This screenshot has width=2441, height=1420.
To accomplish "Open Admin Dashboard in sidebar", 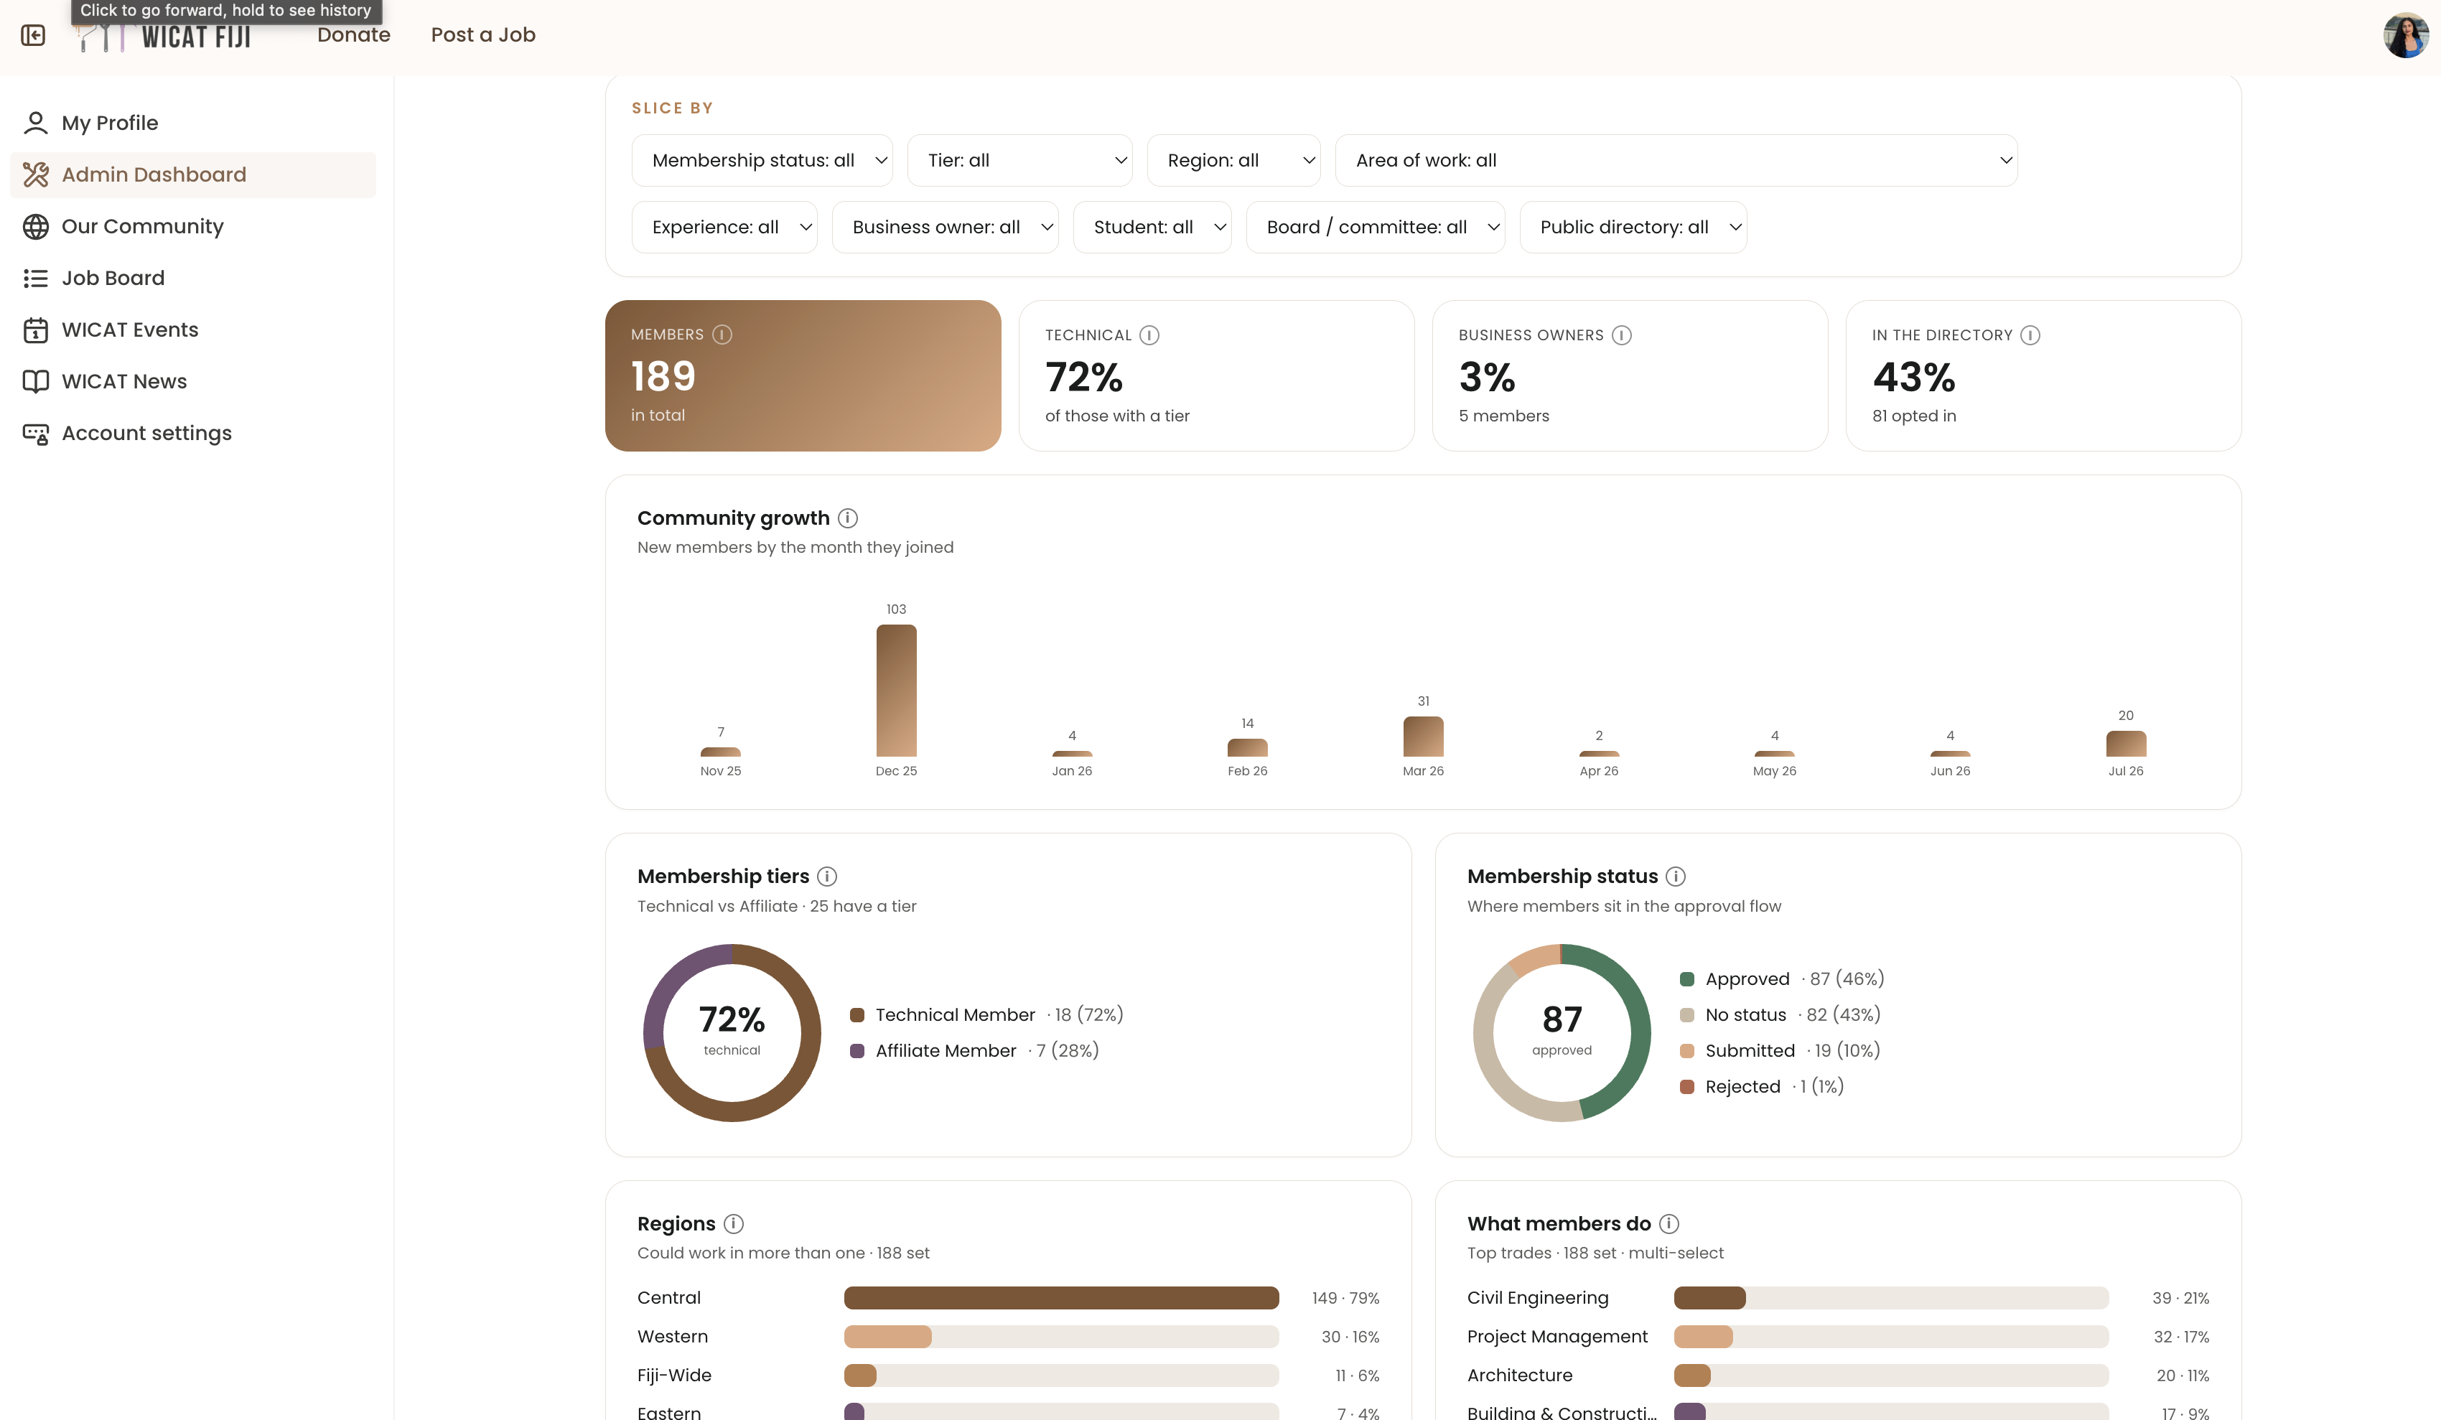I will point(192,174).
